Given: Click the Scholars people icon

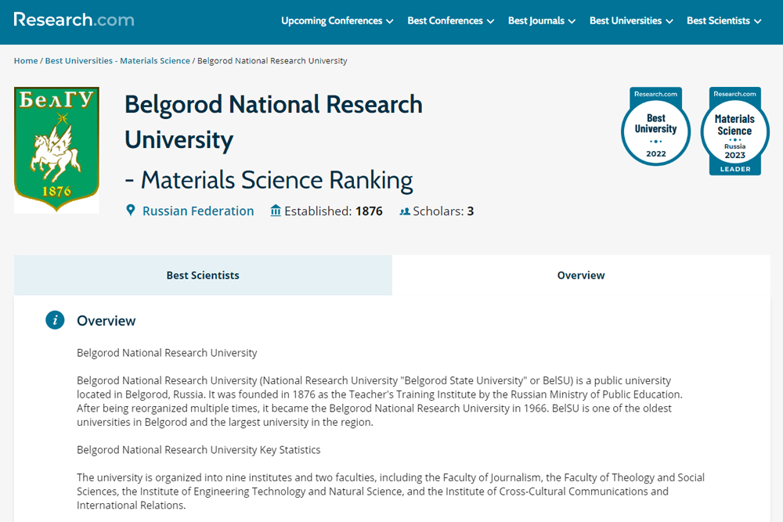Looking at the screenshot, I should coord(405,211).
